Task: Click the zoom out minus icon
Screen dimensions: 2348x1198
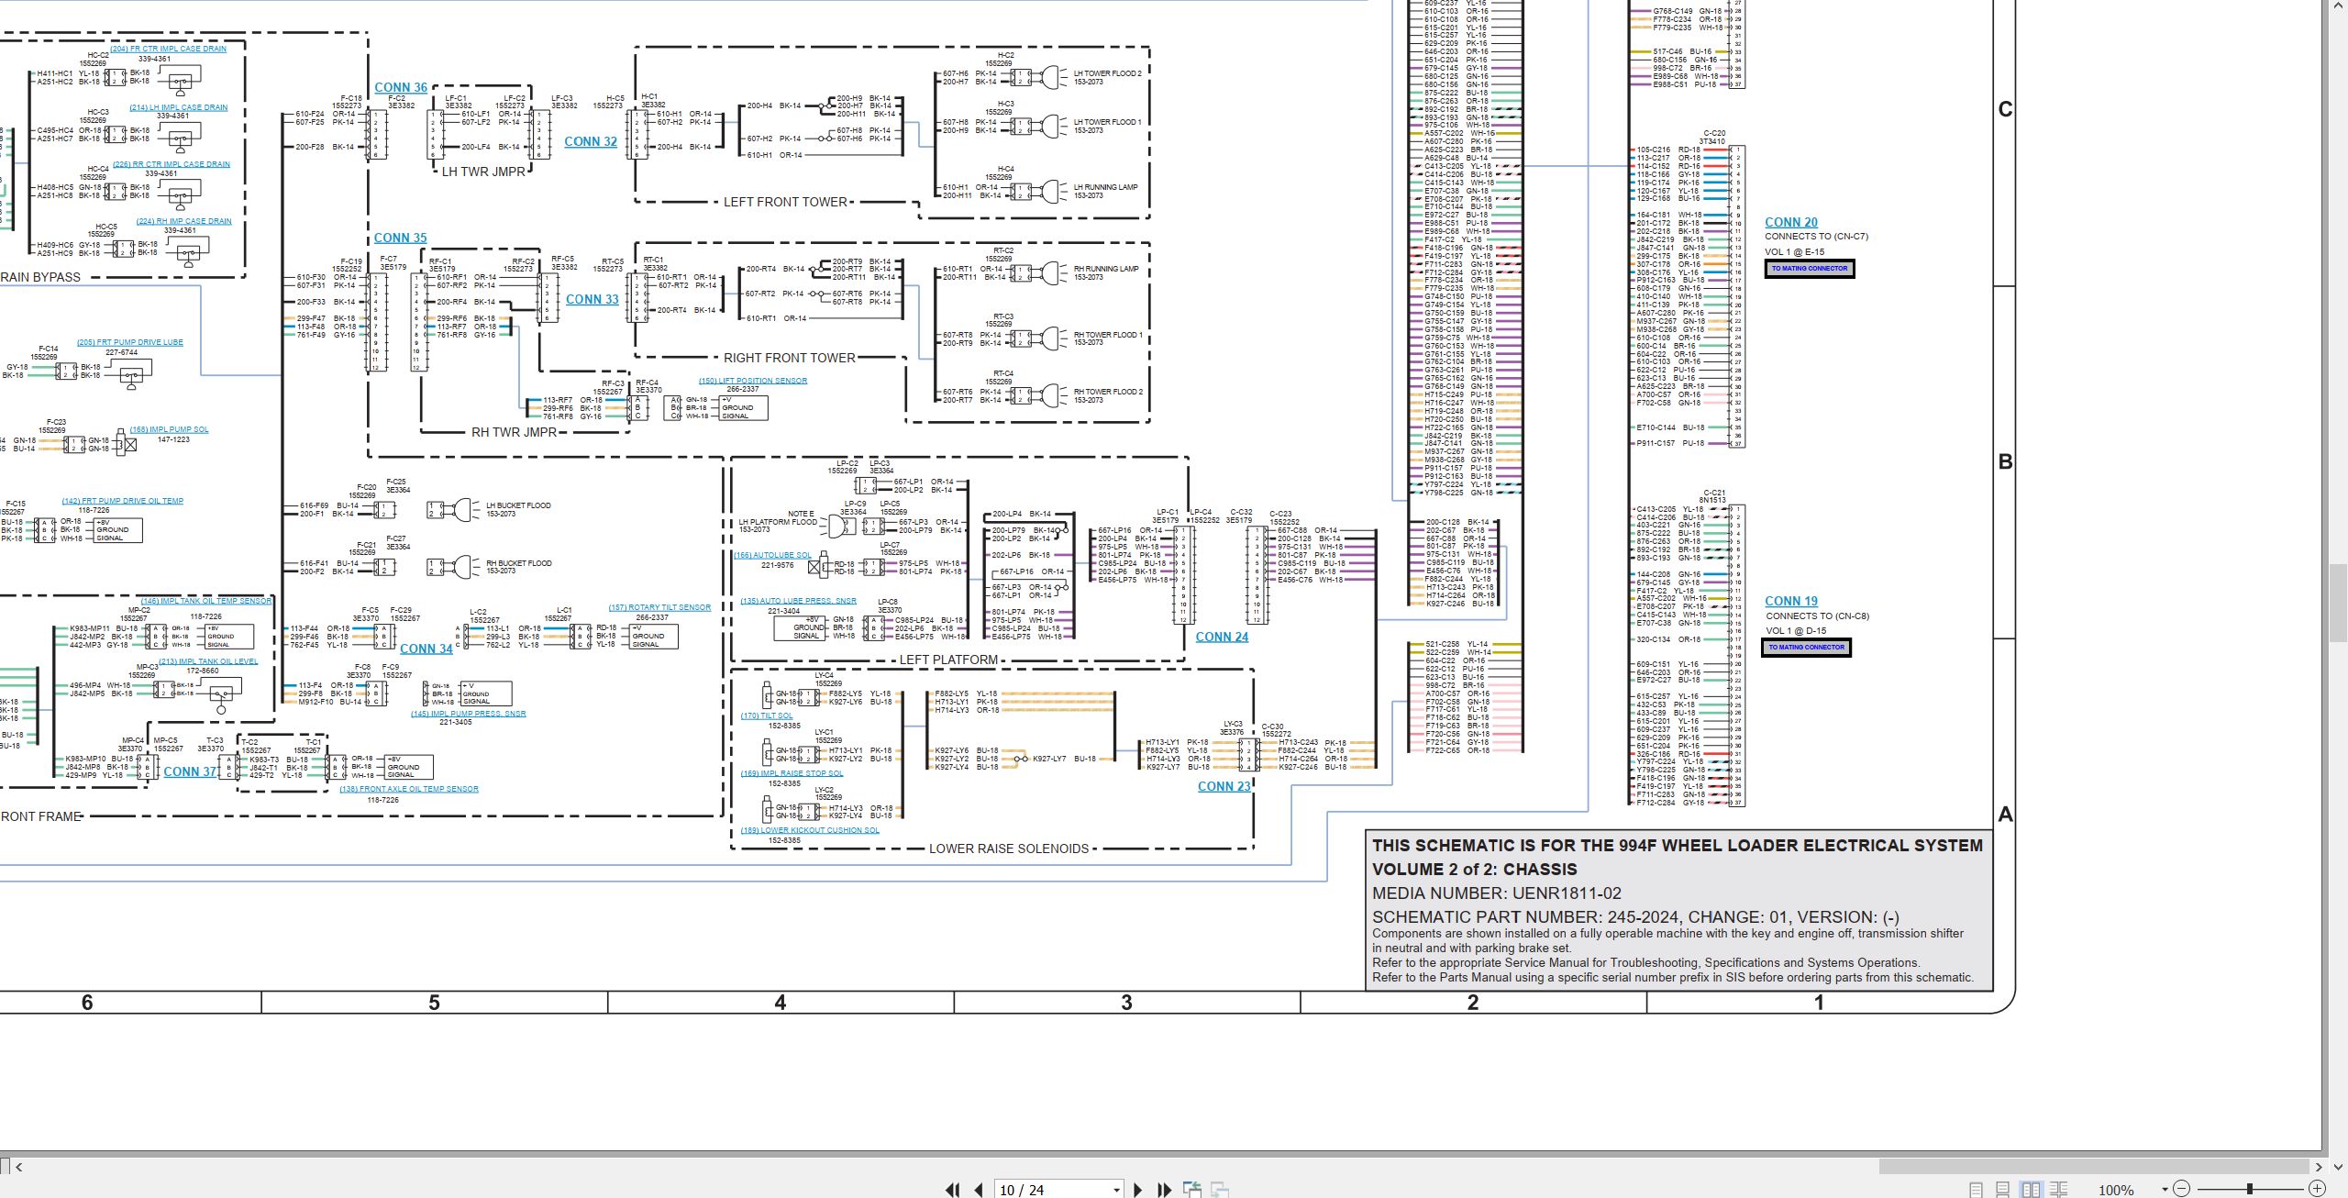Action: click(2182, 1189)
